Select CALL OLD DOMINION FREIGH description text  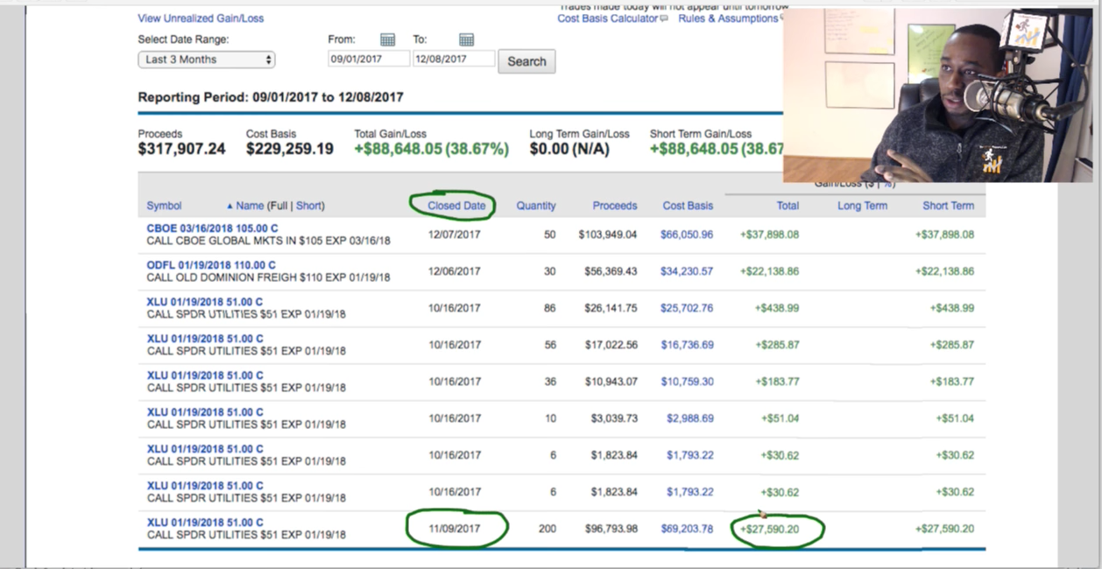(x=268, y=277)
